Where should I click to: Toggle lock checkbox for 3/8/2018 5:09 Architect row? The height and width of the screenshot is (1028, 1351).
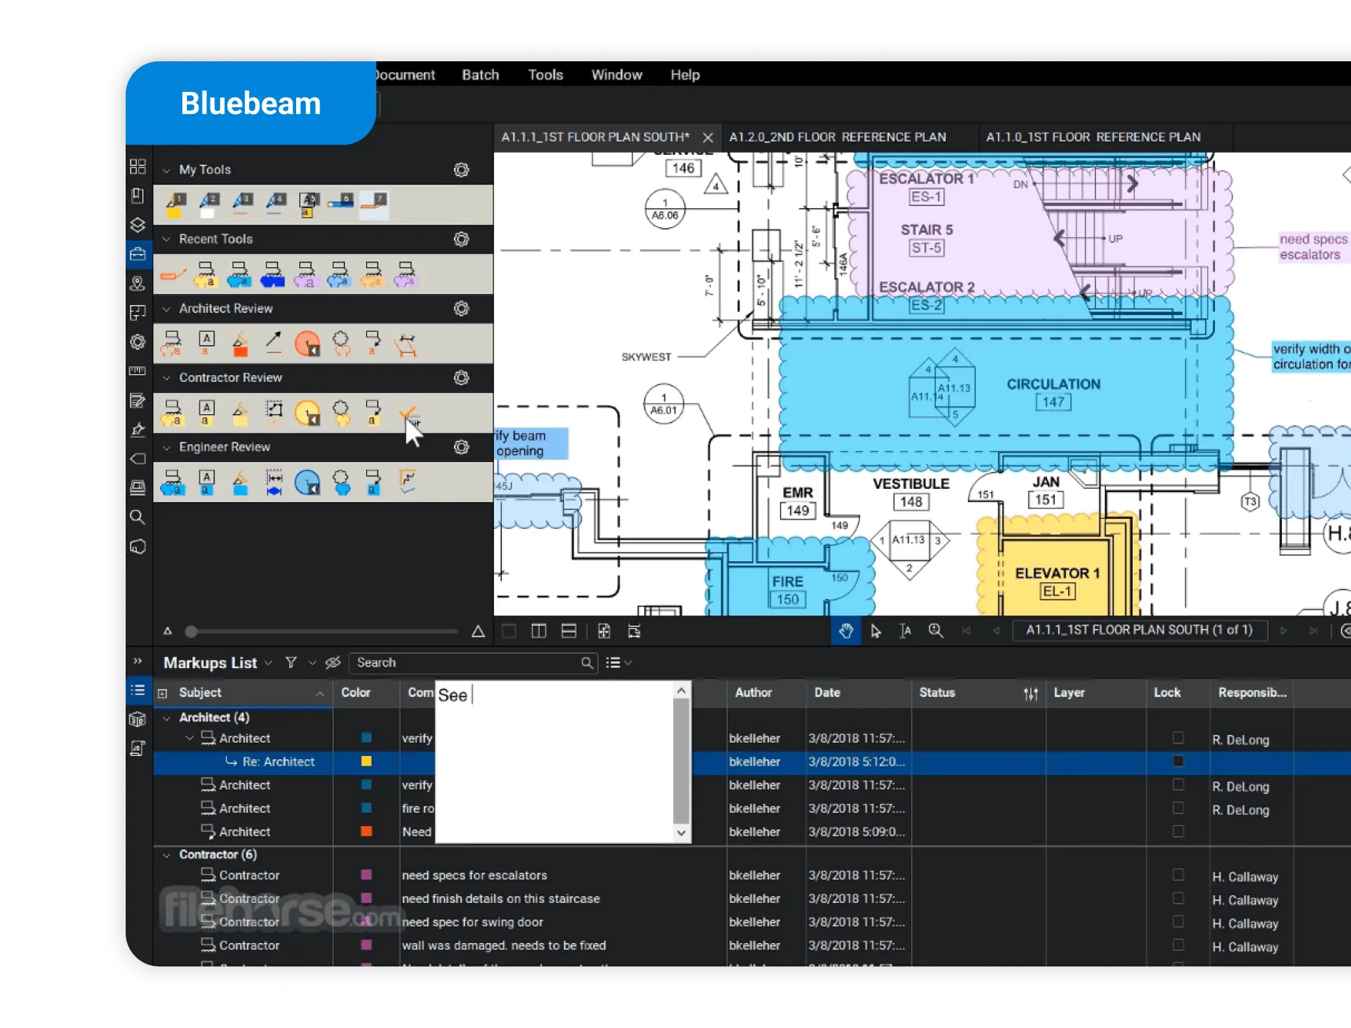(1178, 831)
